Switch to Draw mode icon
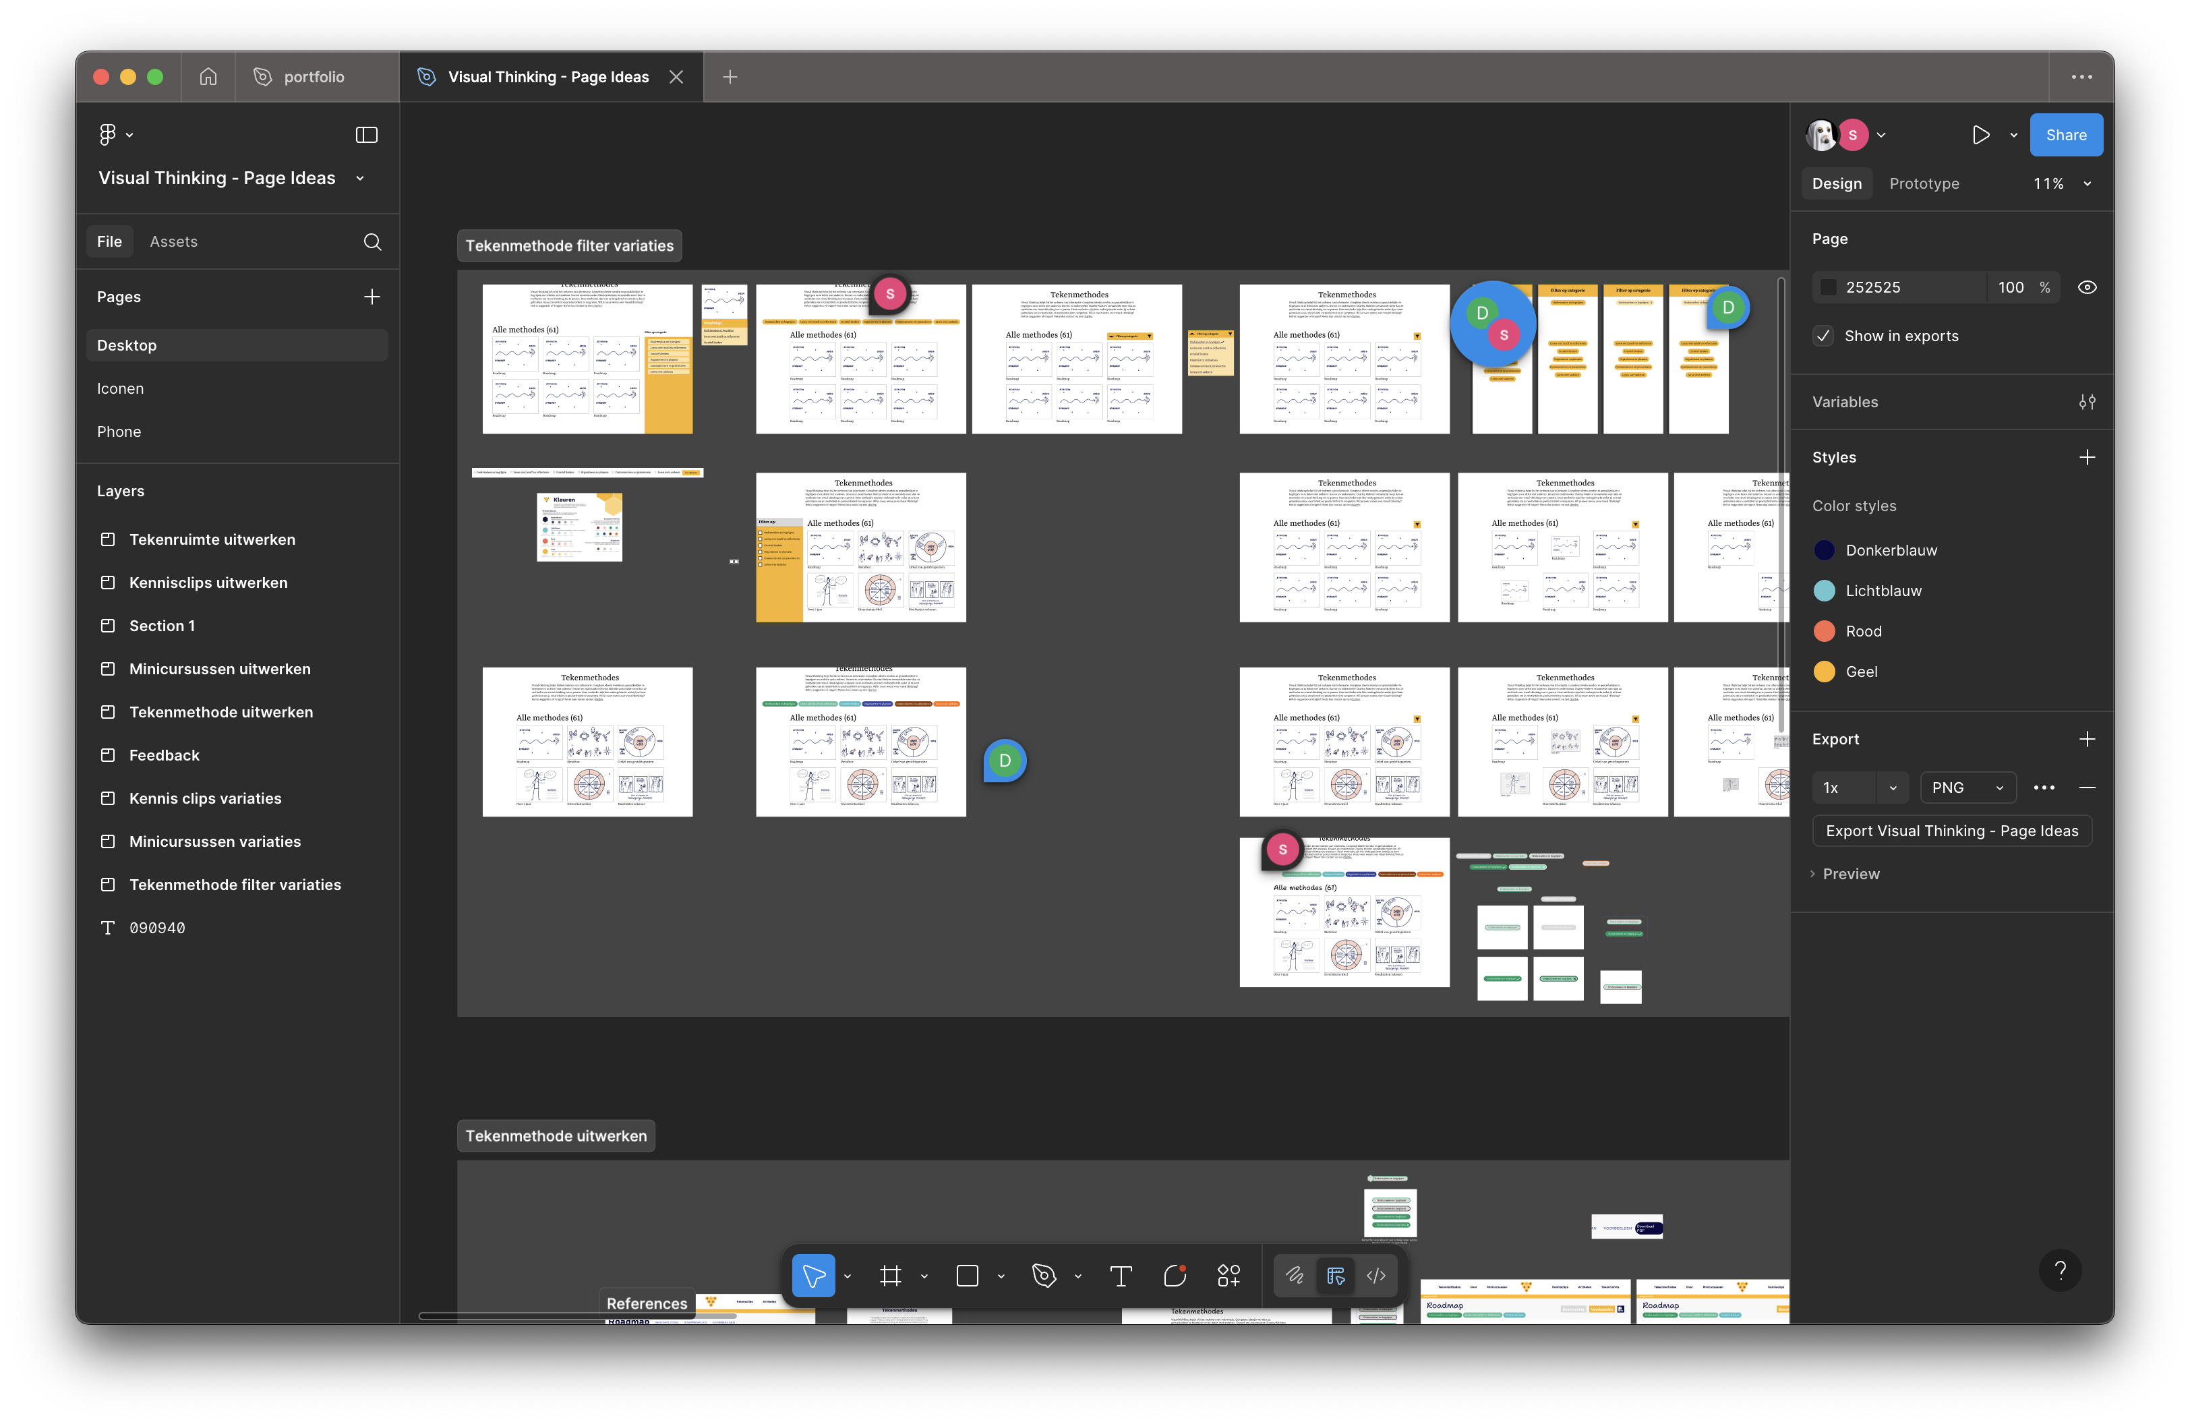2190x1424 pixels. [x=1295, y=1275]
